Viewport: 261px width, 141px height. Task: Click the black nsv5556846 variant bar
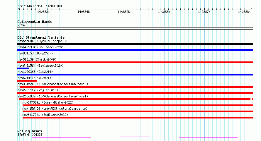(x=135, y=44)
